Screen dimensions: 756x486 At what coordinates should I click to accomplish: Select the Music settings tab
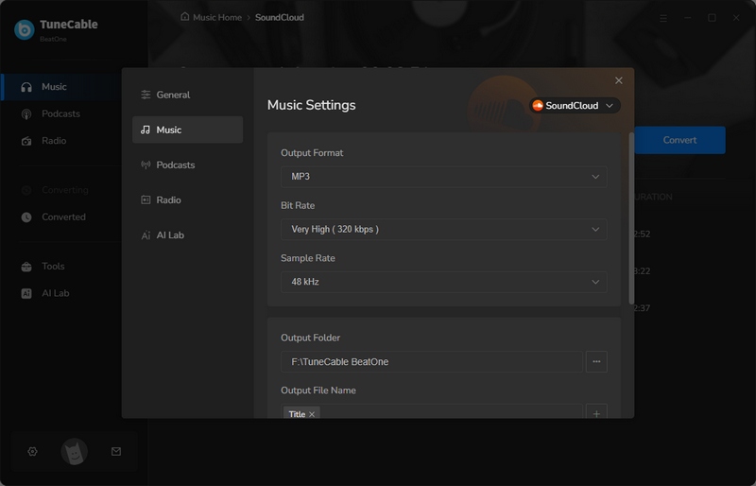coord(187,130)
